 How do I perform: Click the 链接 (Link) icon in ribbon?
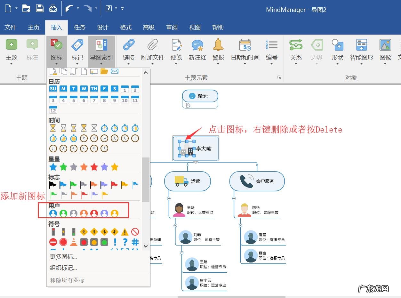[129, 45]
